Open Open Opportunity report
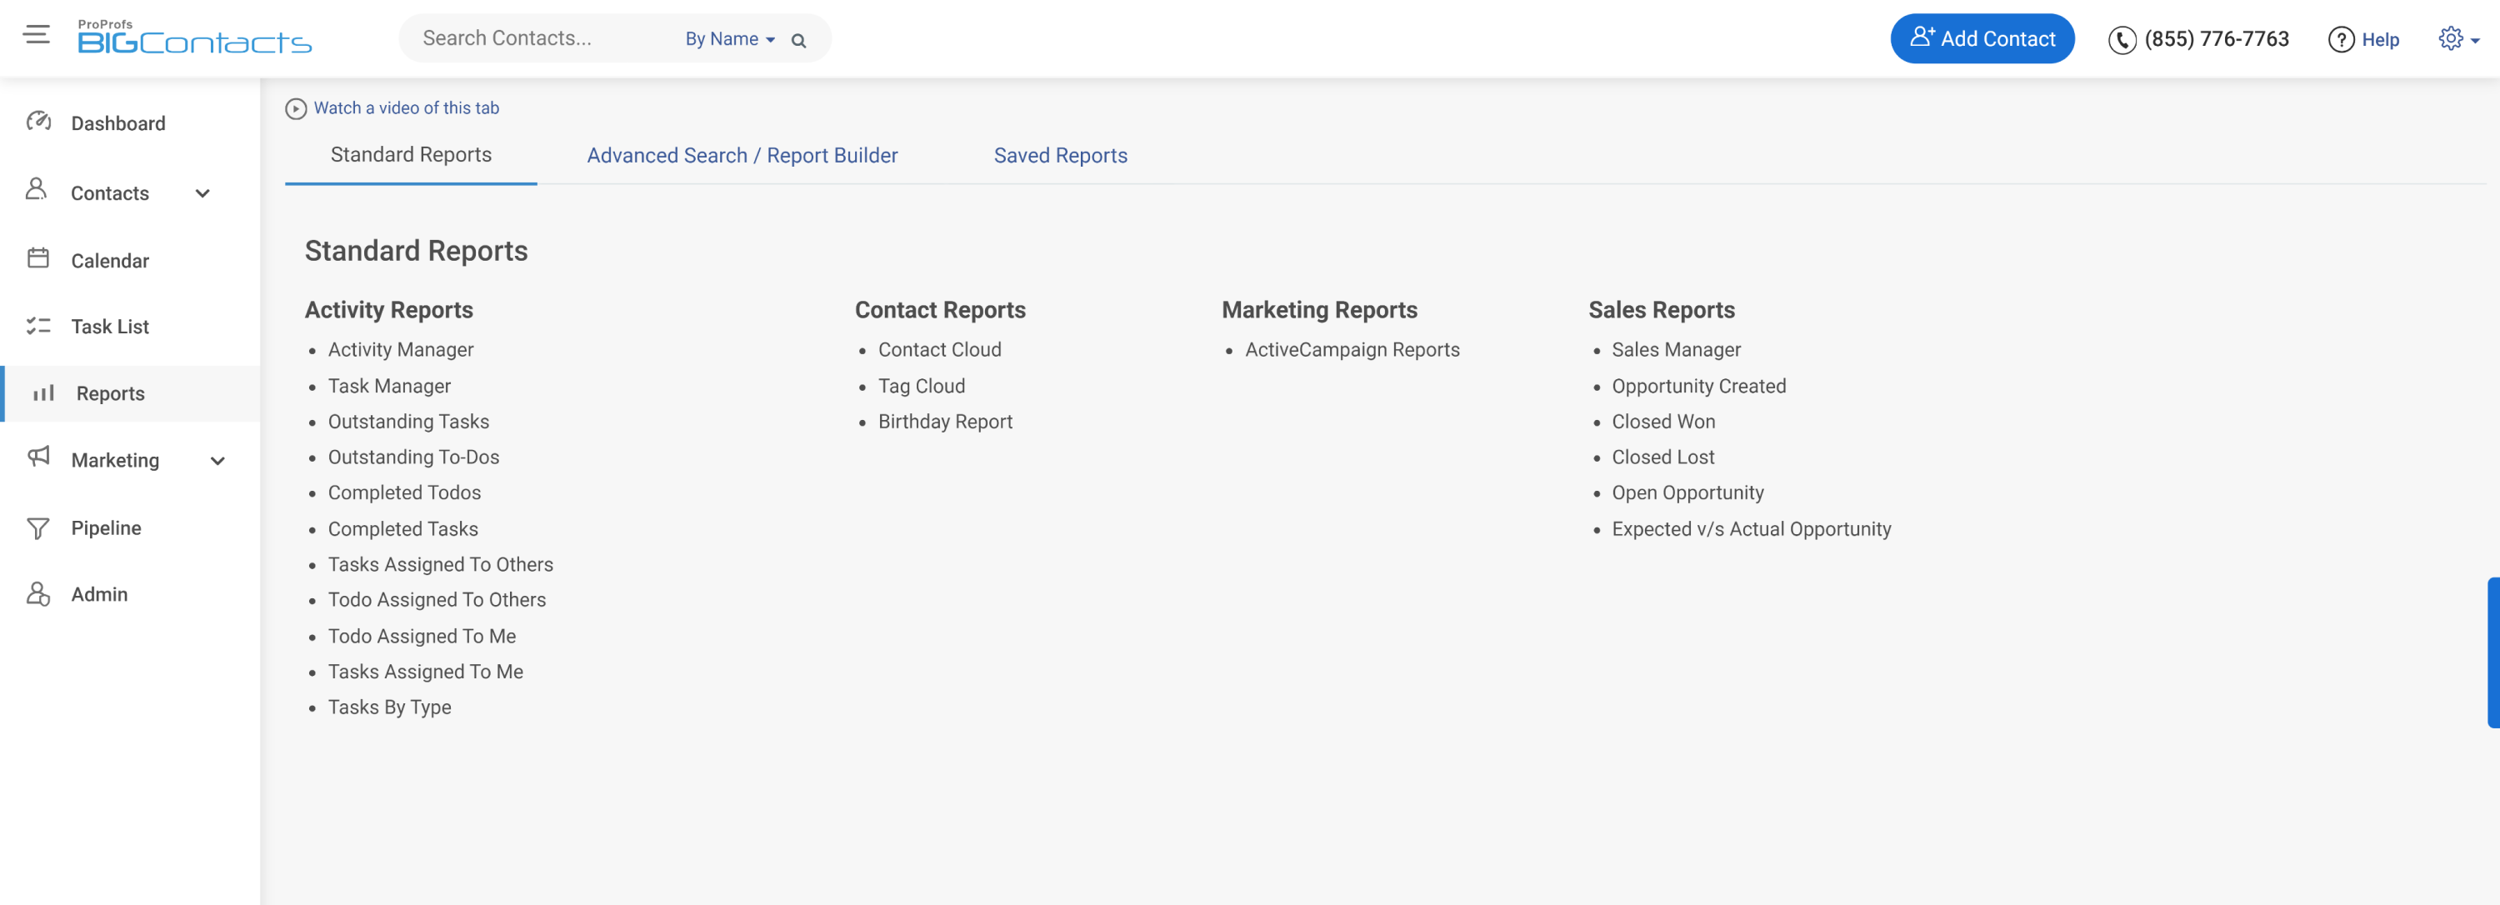The width and height of the screenshot is (2500, 905). pyautogui.click(x=1687, y=492)
